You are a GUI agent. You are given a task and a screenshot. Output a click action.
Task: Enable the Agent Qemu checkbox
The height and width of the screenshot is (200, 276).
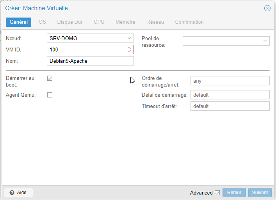point(50,95)
